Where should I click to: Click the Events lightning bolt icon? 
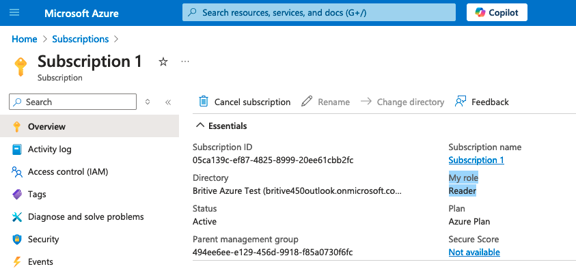[17, 262]
